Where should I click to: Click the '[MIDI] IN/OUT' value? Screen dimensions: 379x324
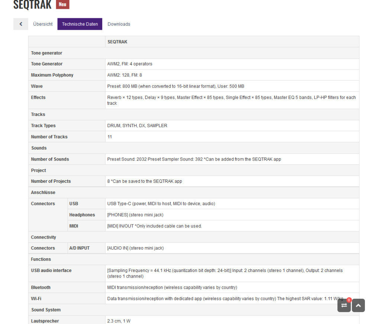tap(155, 226)
